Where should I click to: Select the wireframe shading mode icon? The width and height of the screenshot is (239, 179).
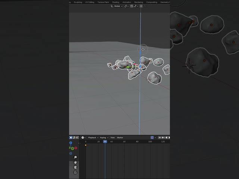pyautogui.click(x=71, y=138)
